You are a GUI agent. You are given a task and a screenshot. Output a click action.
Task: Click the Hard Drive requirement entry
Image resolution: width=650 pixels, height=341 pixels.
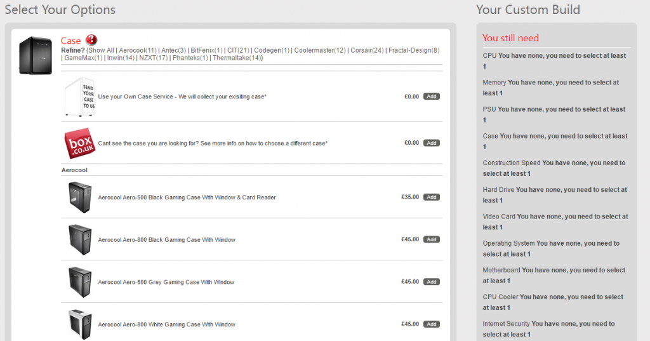pos(555,195)
